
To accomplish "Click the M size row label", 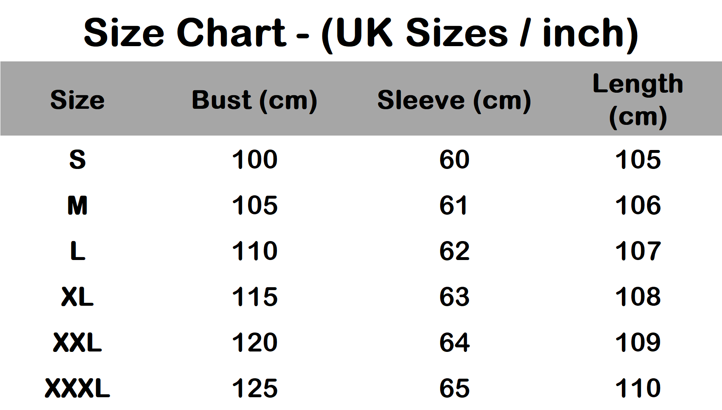I will [x=77, y=205].
